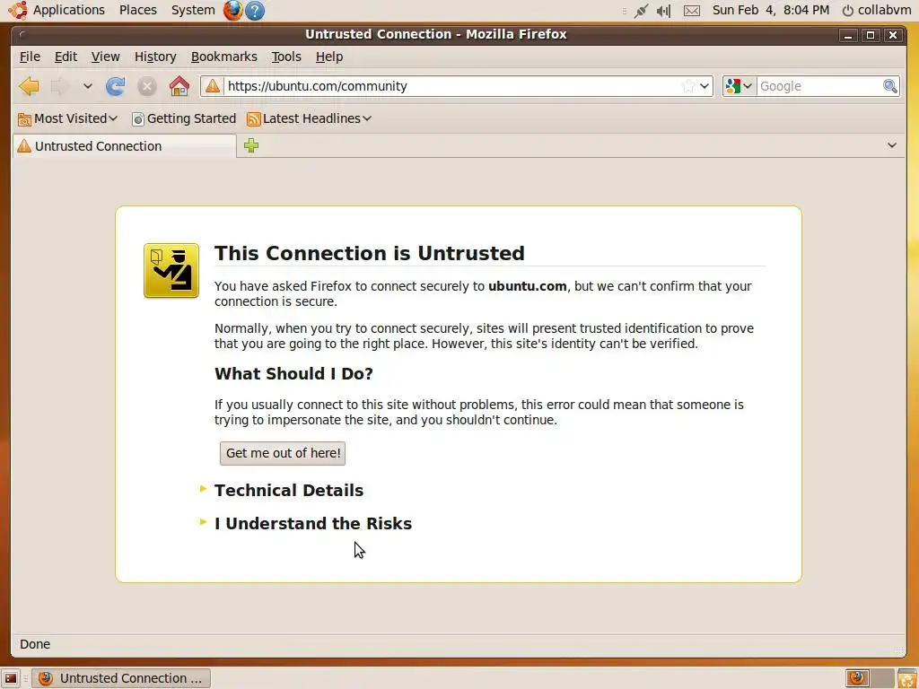Open the Trash icon in bottom panel

[x=907, y=678]
